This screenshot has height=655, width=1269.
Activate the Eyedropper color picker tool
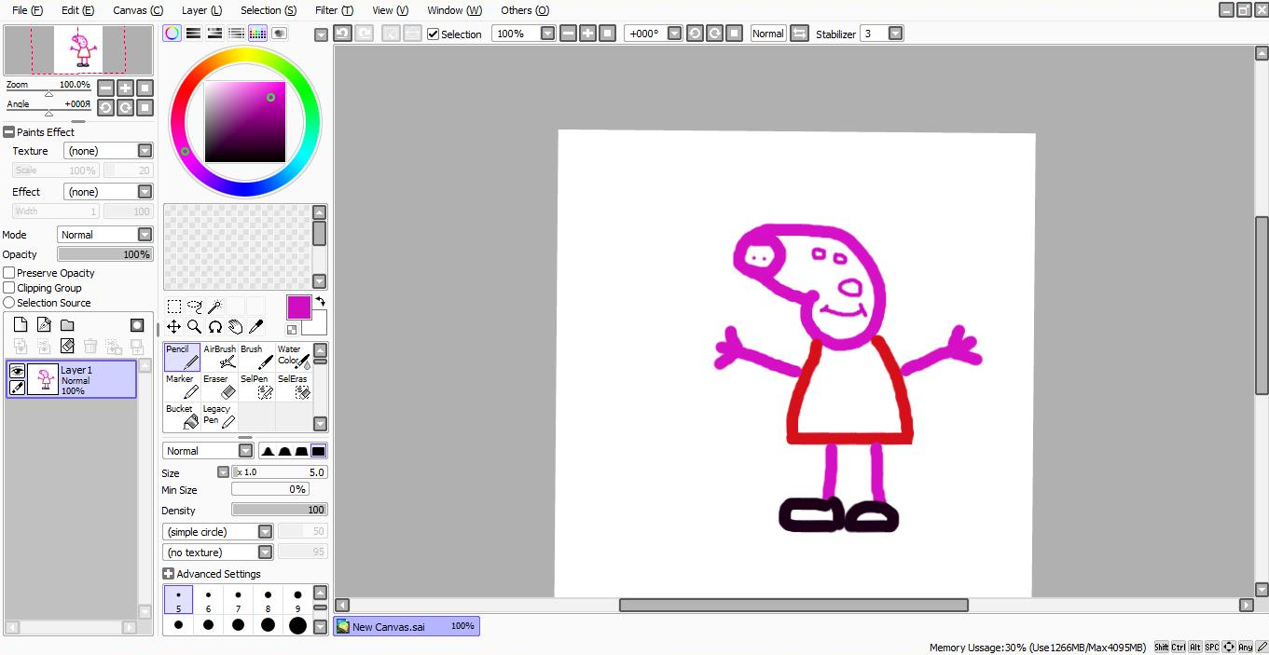(255, 326)
